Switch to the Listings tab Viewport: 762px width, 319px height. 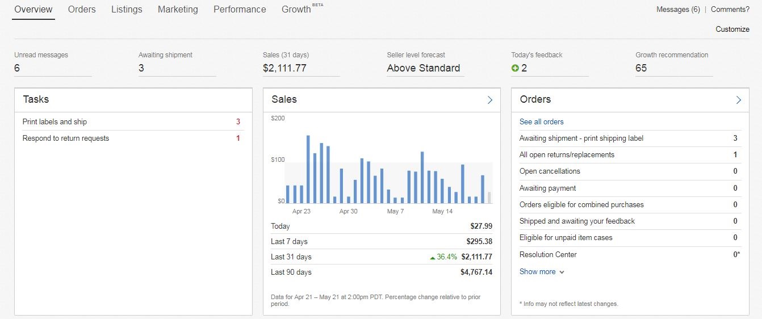coord(127,10)
